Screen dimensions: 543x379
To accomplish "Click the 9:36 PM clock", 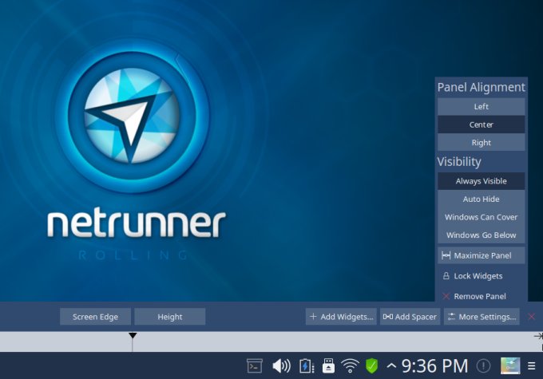I will [434, 366].
